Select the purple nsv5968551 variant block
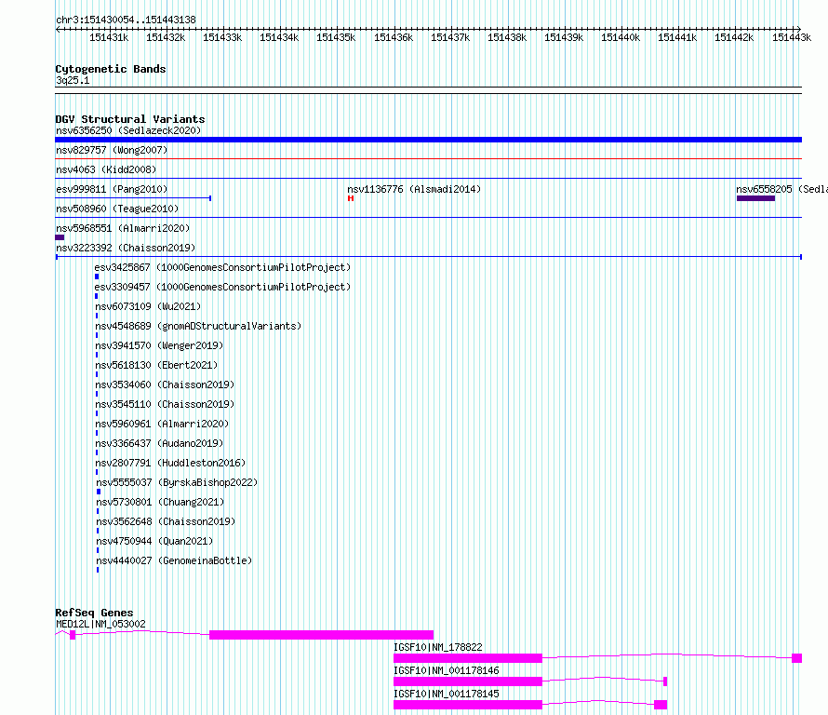The image size is (828, 715). pos(60,237)
